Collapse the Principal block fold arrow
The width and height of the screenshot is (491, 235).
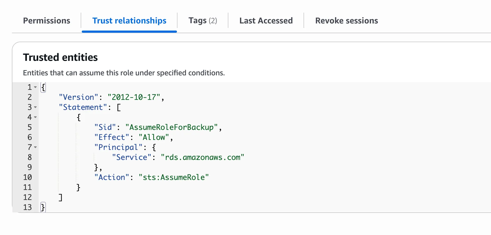35,147
